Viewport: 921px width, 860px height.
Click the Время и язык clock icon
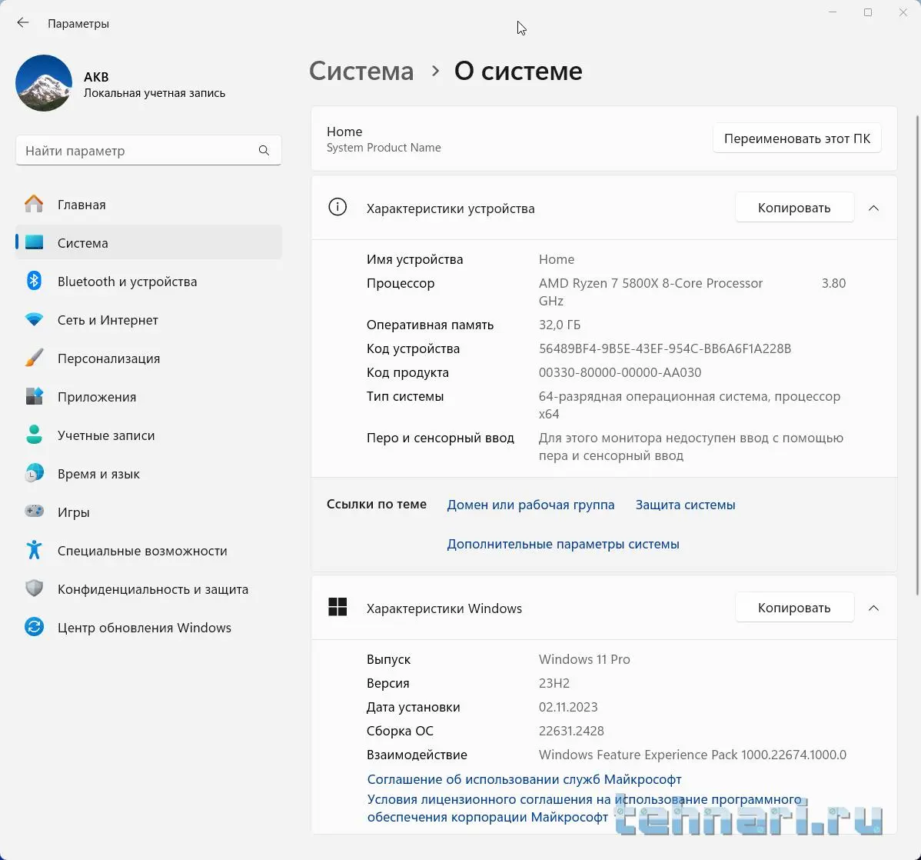(34, 473)
